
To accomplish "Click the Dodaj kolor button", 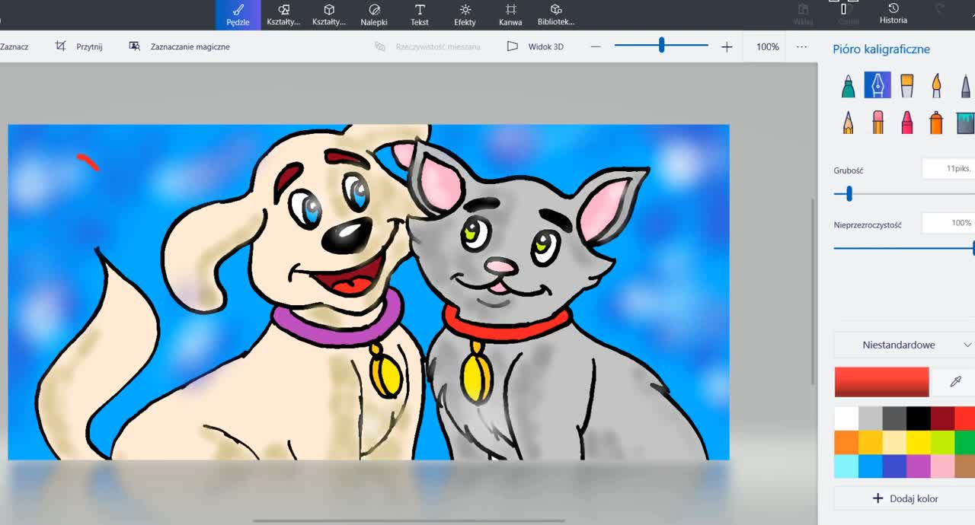I will (904, 498).
